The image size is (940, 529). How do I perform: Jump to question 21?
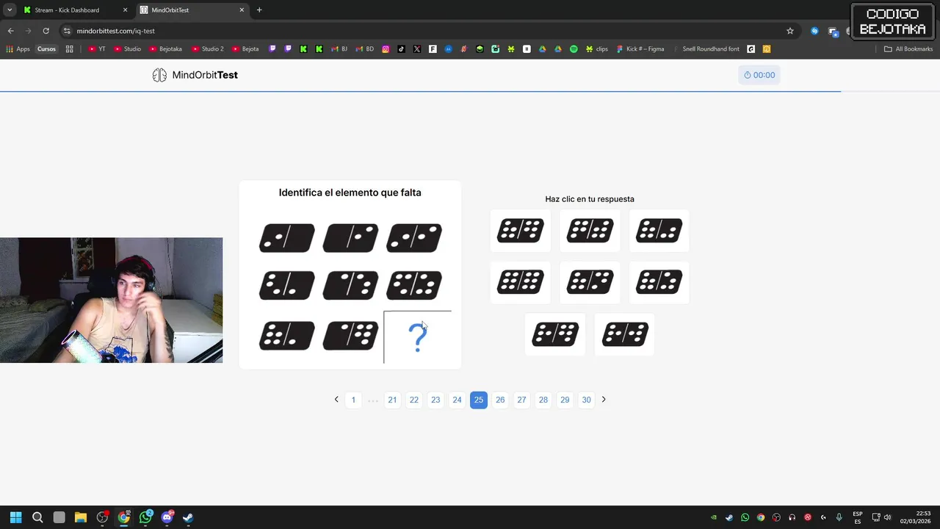pyautogui.click(x=392, y=400)
